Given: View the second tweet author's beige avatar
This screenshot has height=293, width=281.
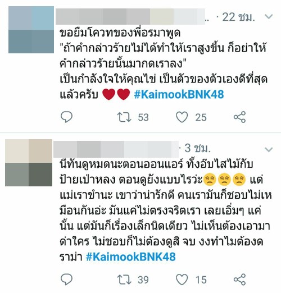Looking at the screenshot, I should tap(29, 163).
